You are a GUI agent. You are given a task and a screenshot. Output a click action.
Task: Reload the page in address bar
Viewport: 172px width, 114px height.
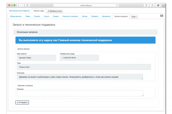[117, 5]
